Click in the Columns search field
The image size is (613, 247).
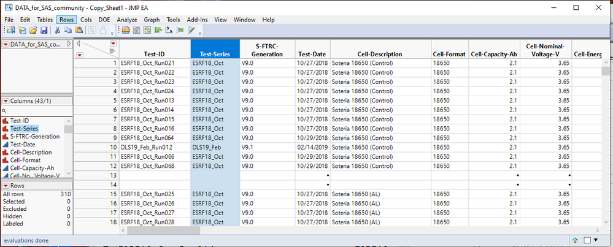point(37,110)
